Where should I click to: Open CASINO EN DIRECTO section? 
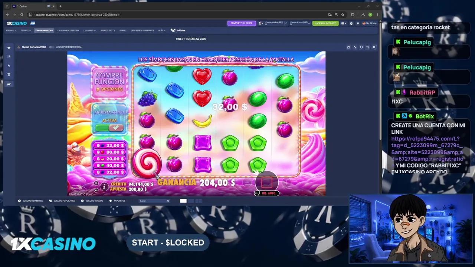tap(68, 30)
